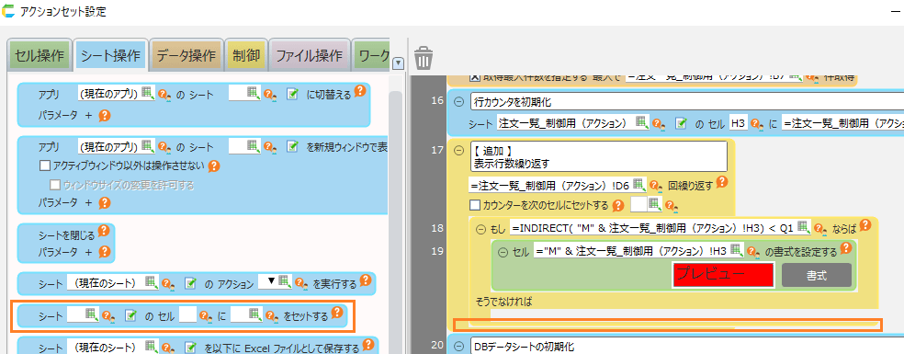Switch to the セル操作 tab
This screenshot has height=354, width=904.
pyautogui.click(x=40, y=55)
